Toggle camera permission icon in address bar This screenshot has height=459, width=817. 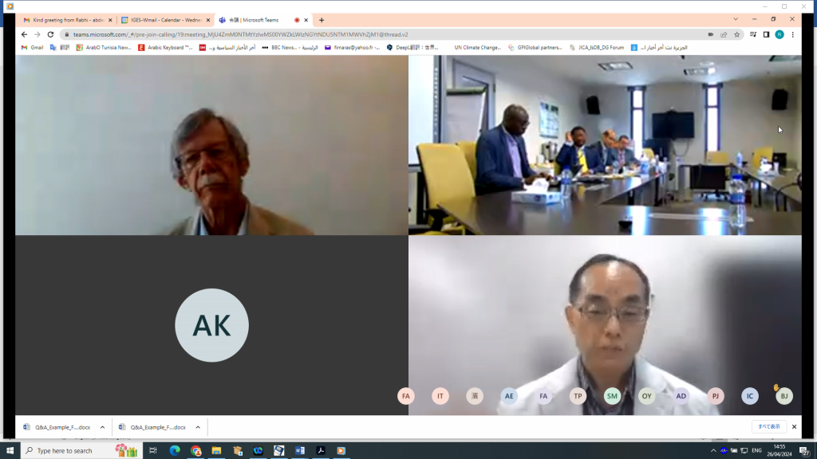click(x=710, y=34)
